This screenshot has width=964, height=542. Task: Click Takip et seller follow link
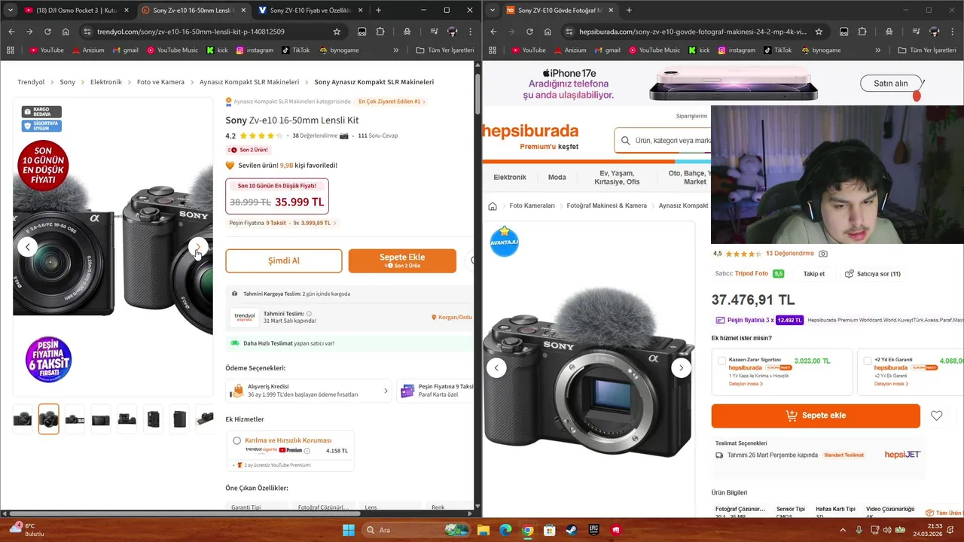pos(814,274)
